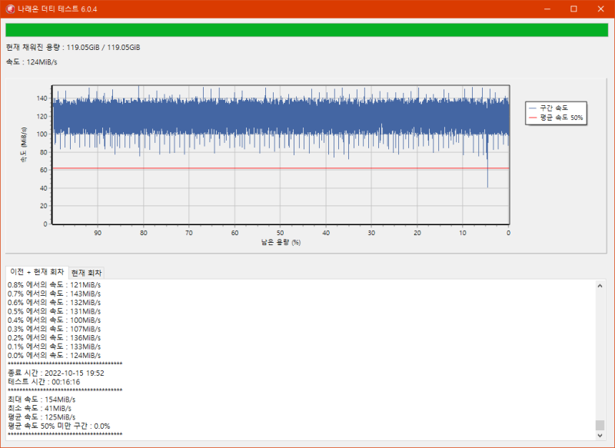Select the '이전 + 현재 회차' tab
The width and height of the screenshot is (615, 448).
coord(37,272)
